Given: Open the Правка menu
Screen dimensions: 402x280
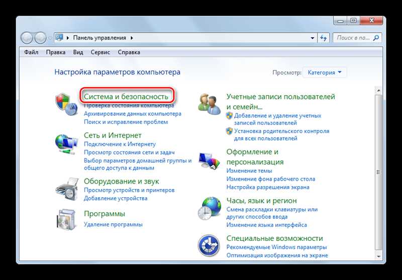Looking at the screenshot, I should (x=56, y=52).
